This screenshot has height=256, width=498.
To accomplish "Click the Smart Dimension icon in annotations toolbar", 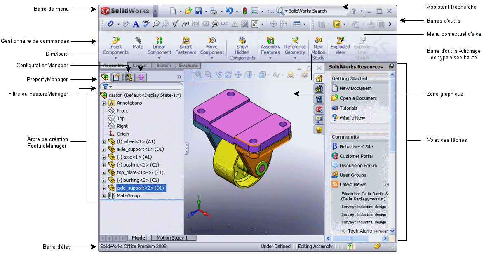I will [x=110, y=24].
